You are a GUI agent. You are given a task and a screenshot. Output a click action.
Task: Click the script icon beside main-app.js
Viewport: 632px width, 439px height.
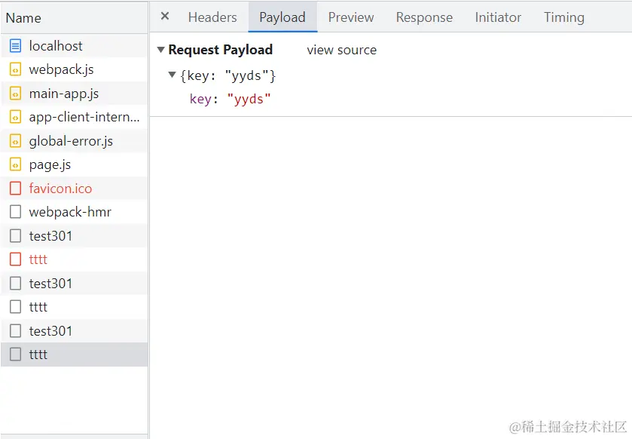pyautogui.click(x=15, y=94)
